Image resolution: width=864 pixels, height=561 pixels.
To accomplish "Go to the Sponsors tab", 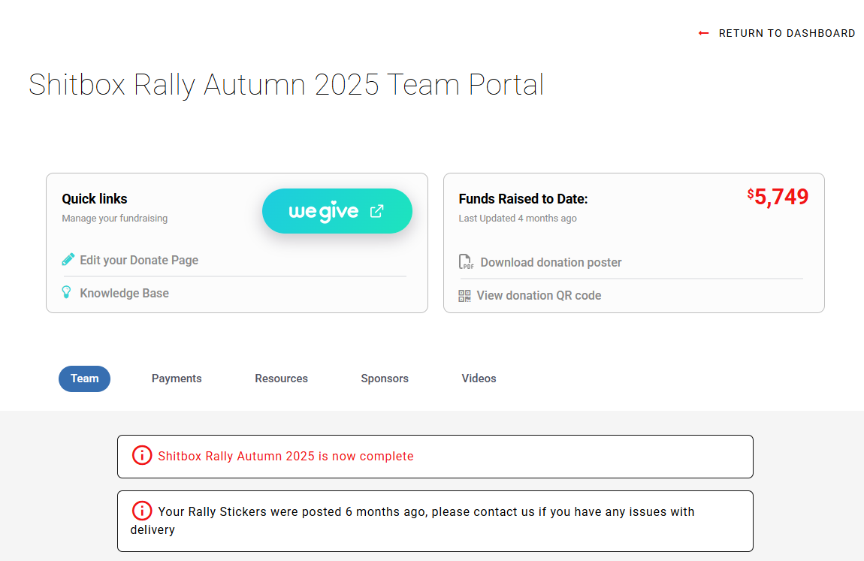I will point(385,379).
